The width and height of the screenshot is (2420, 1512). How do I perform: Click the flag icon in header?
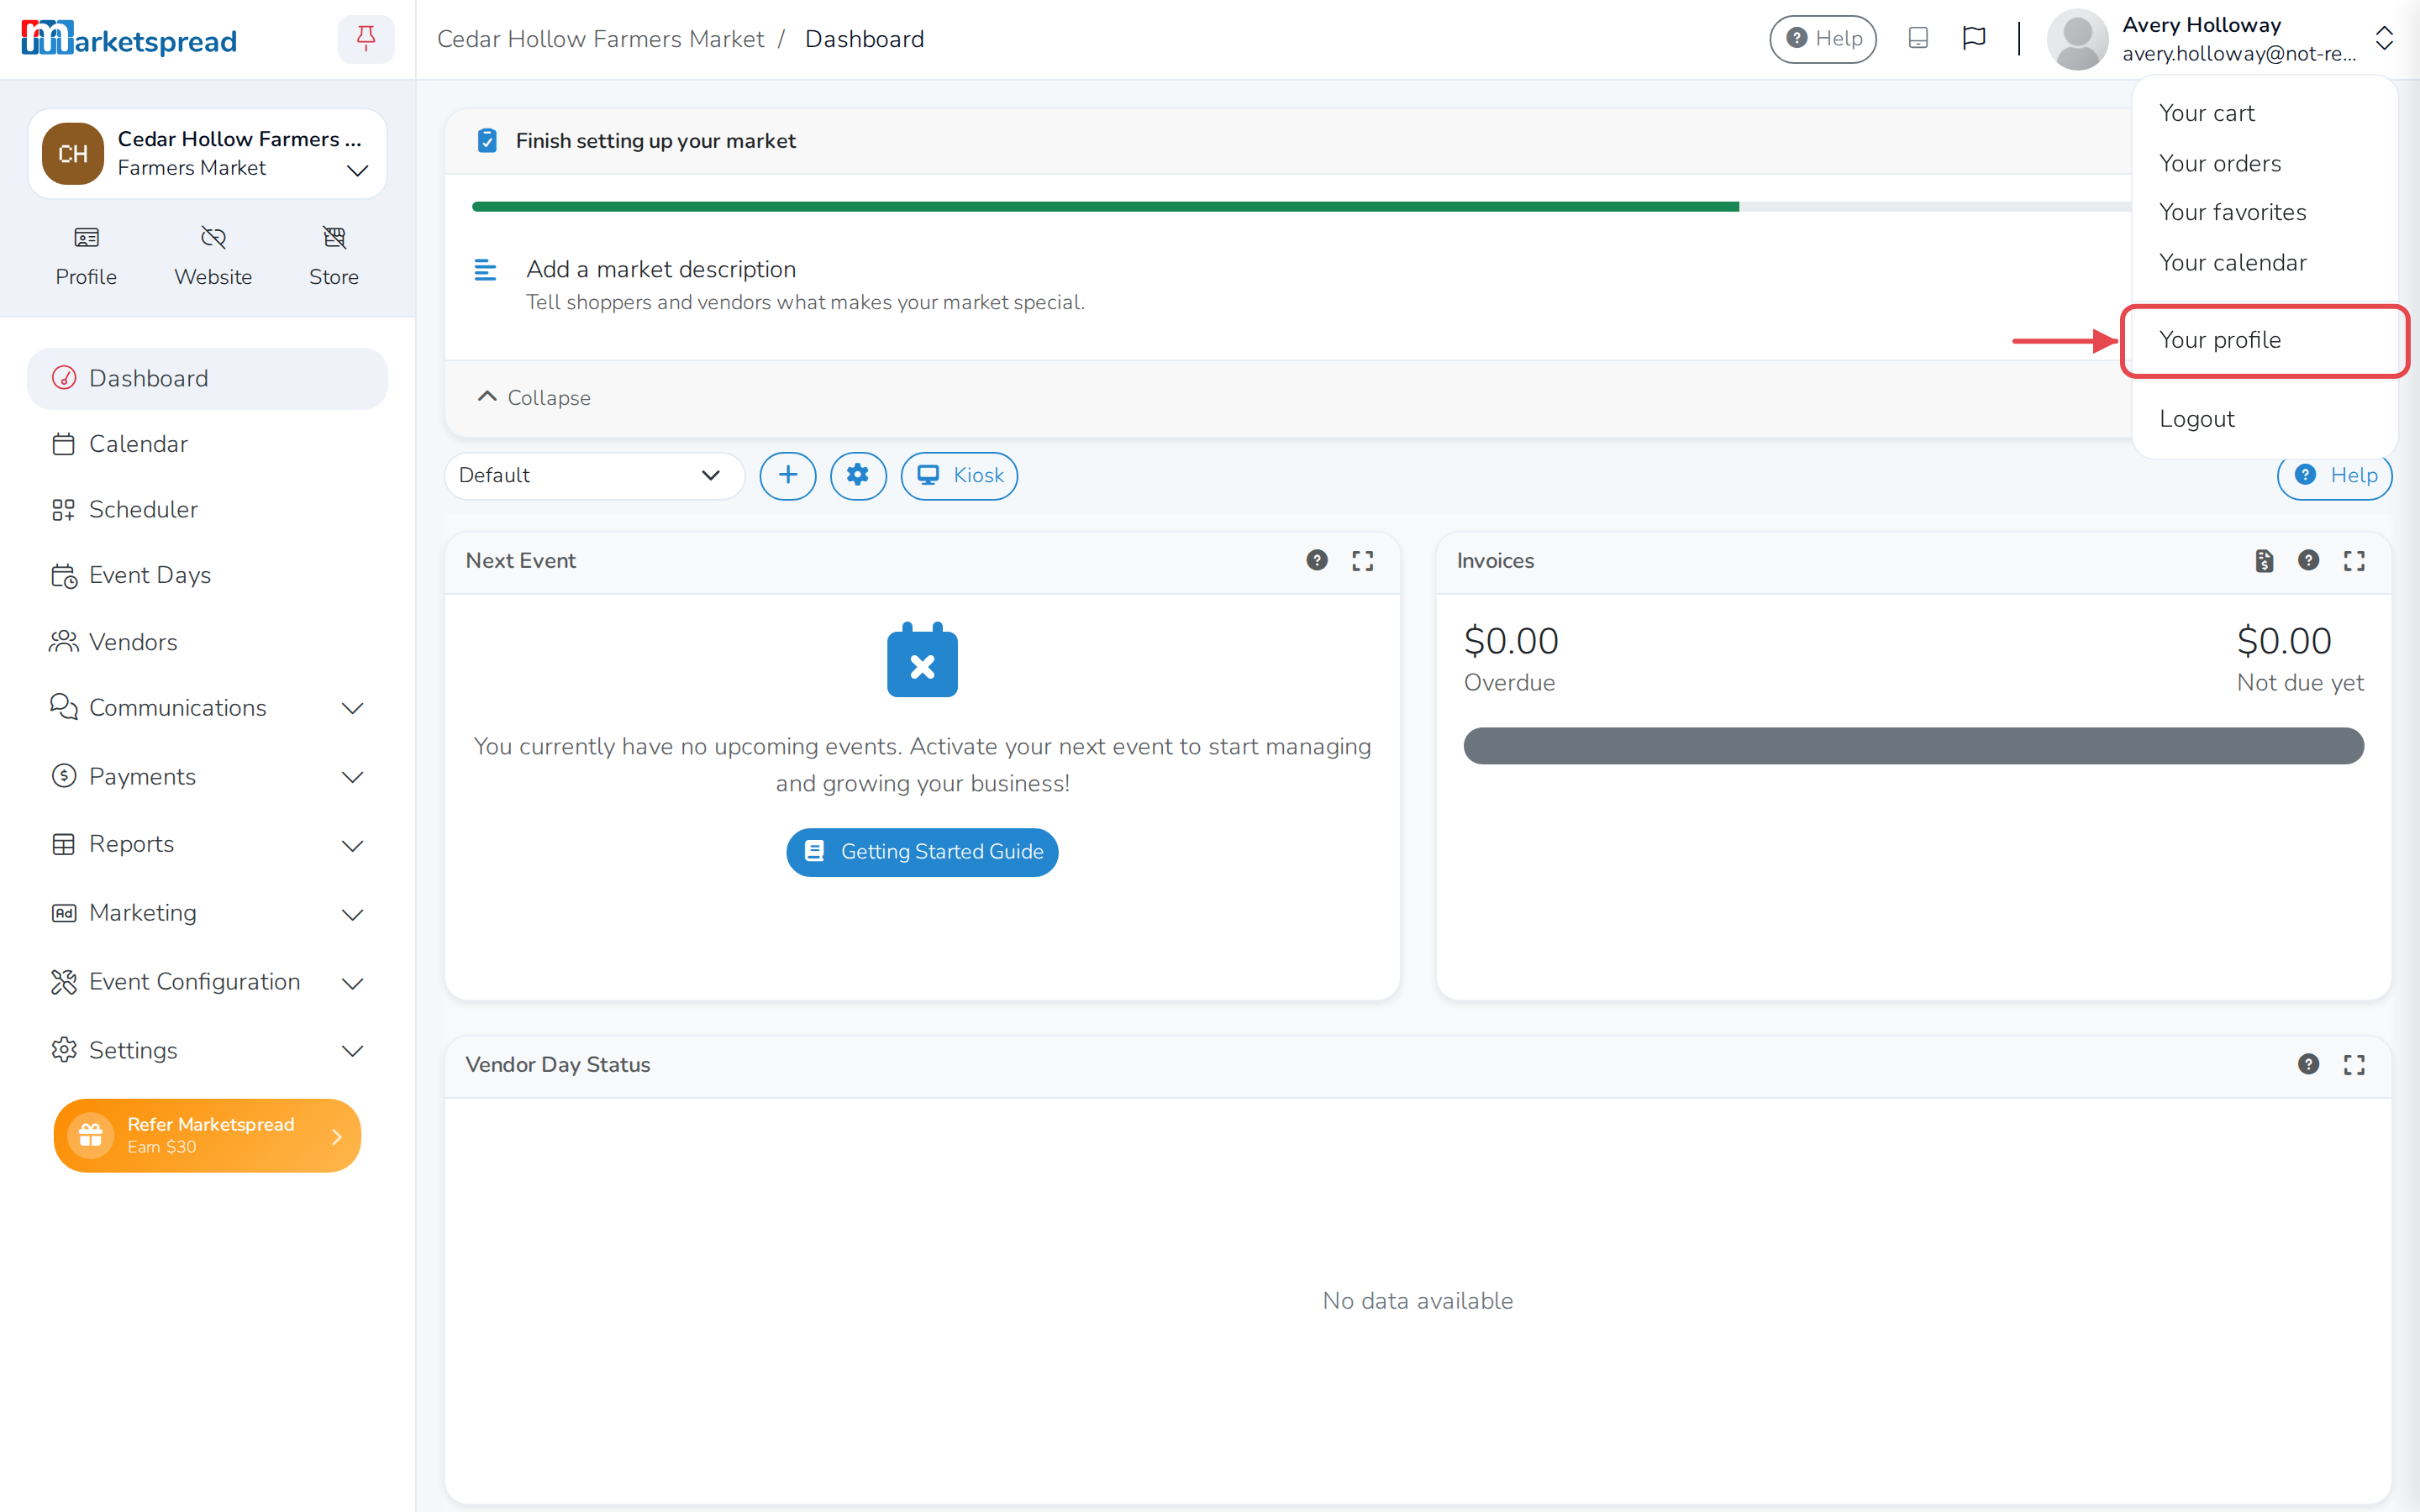tap(1974, 38)
